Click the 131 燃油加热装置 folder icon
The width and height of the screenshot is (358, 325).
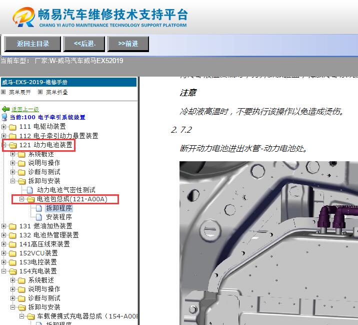pos(12,226)
